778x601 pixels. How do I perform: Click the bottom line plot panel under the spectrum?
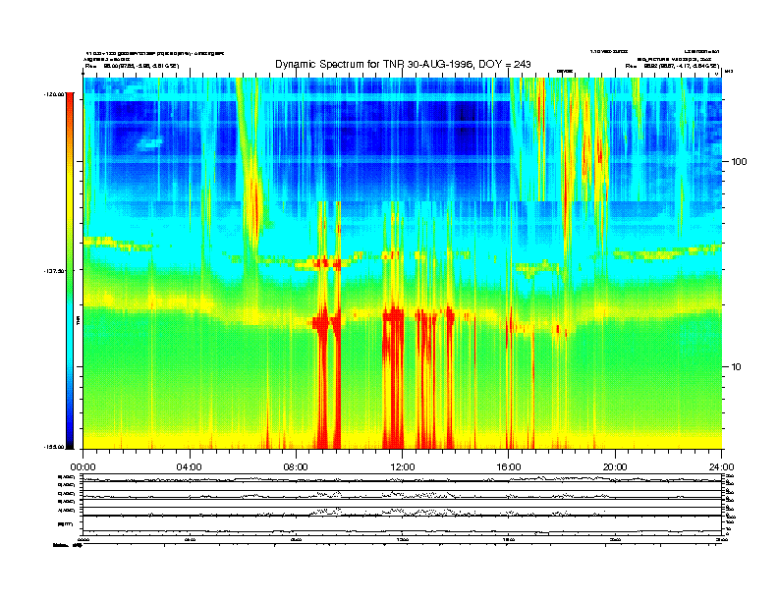(x=402, y=526)
